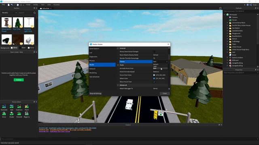Click the Script icon in Explorer
The width and height of the screenshot is (259, 145).
[x=230, y=55]
